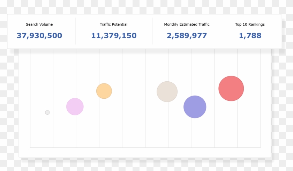Click divider between Monthly Estimated Traffic and Top 10 Rankings

(223, 31)
